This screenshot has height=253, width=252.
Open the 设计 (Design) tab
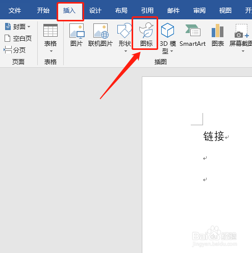click(x=95, y=11)
